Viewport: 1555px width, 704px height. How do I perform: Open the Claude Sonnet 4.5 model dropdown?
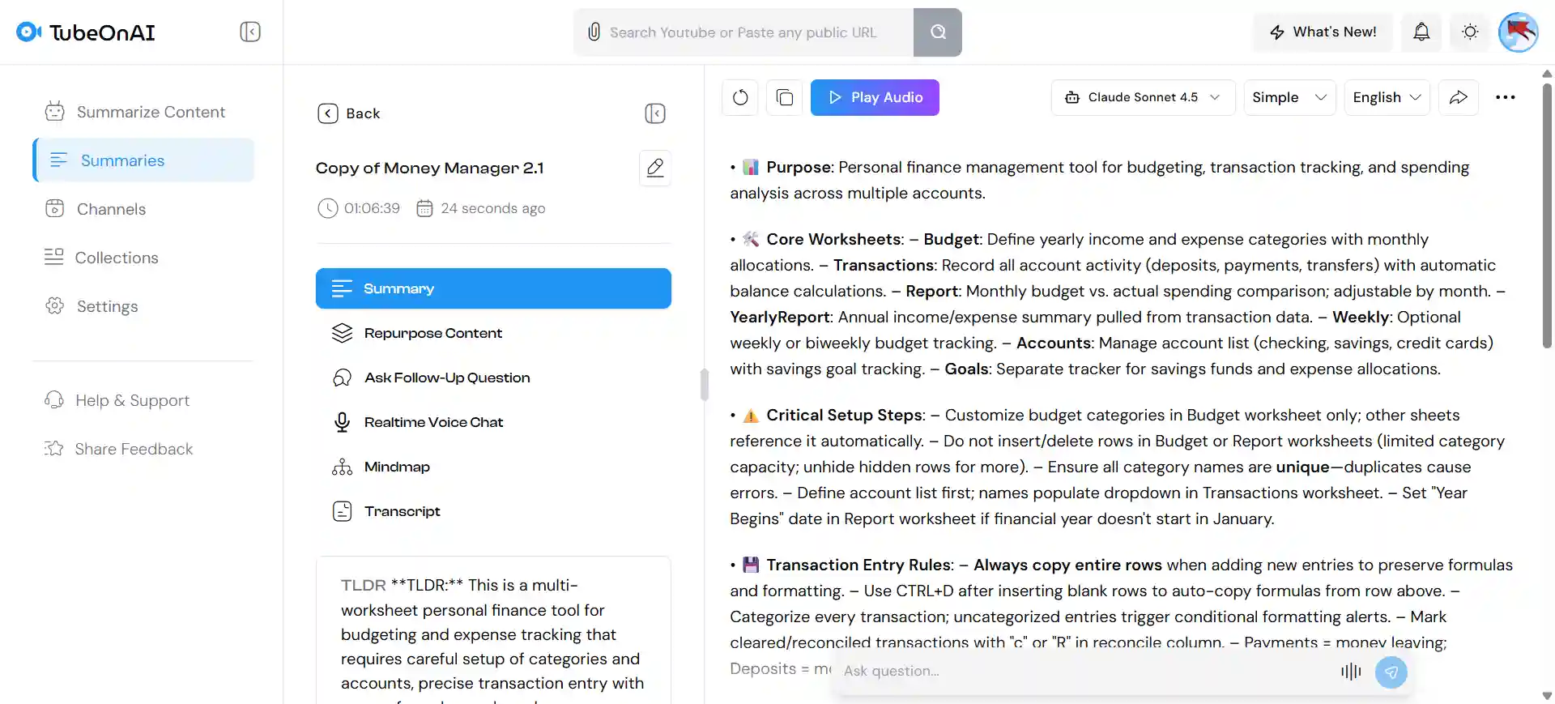[x=1143, y=97]
